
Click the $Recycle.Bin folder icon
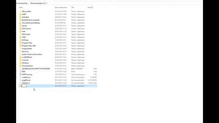click(21, 11)
